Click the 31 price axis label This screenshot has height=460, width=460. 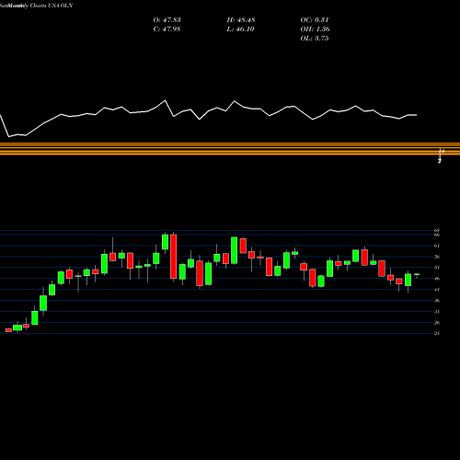(437, 312)
